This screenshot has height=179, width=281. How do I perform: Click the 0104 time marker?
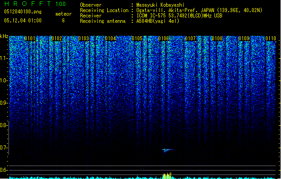tap(110, 38)
